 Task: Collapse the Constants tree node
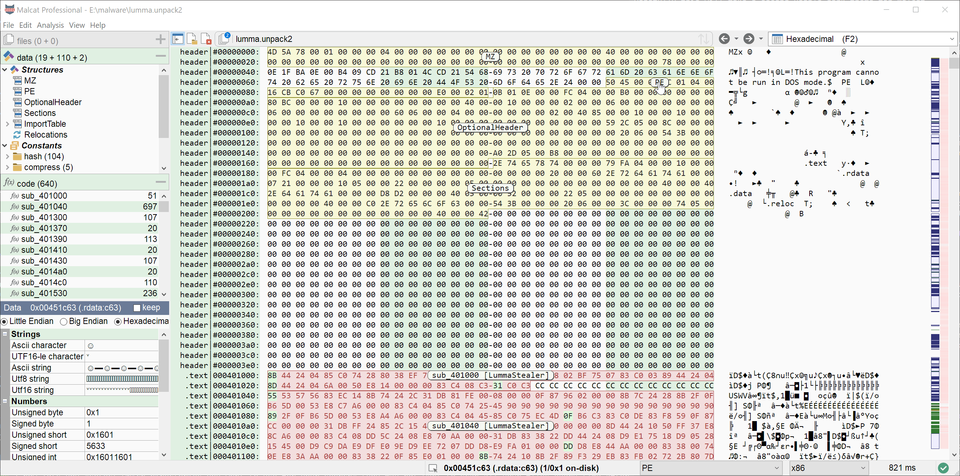pyautogui.click(x=5, y=145)
